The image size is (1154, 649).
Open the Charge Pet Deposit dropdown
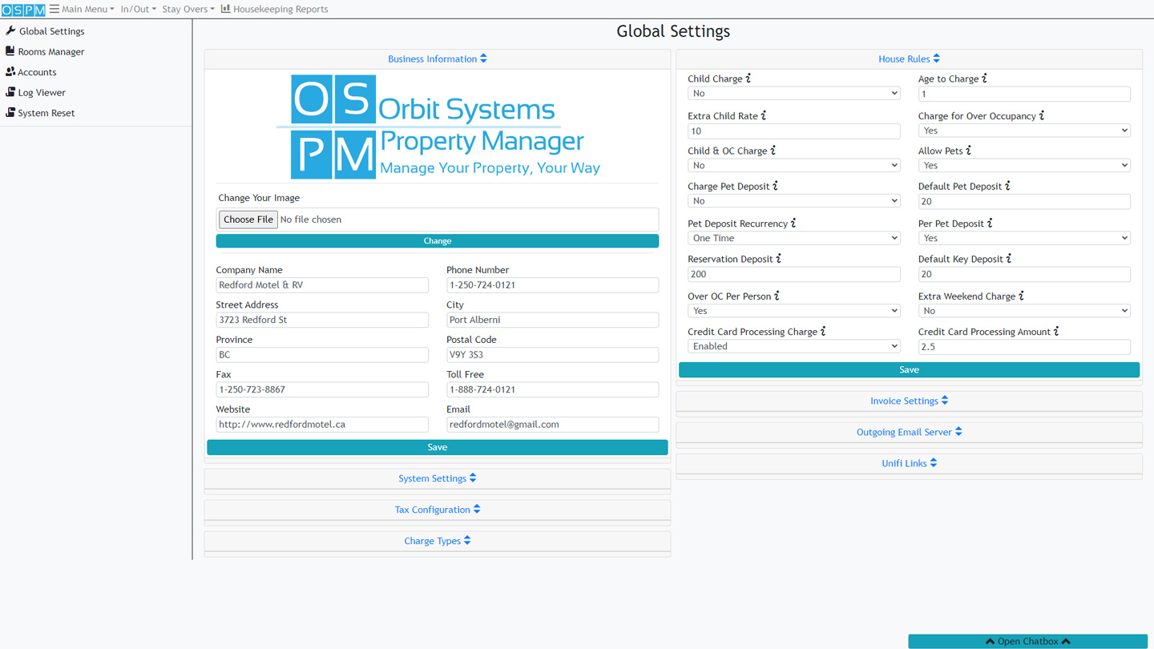click(793, 201)
